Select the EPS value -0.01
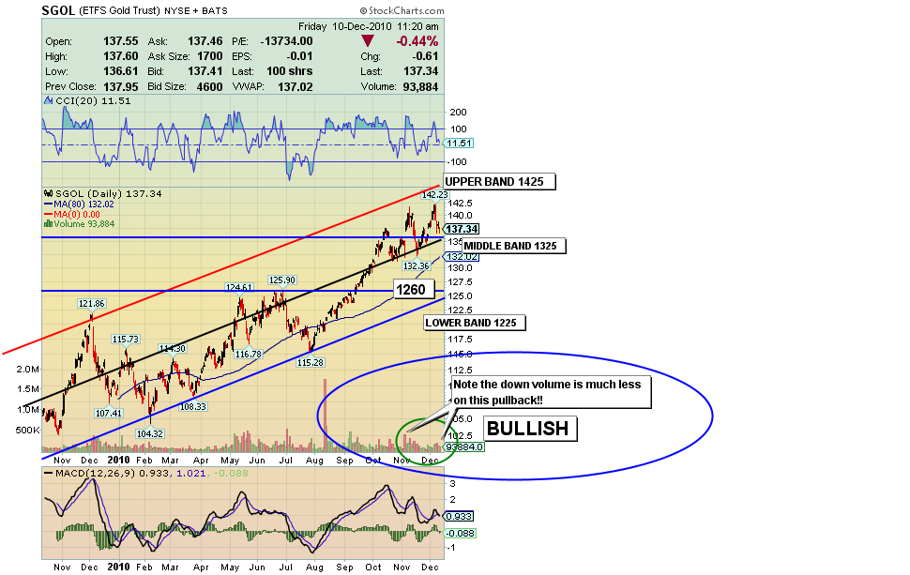The width and height of the screenshot is (910, 575). (299, 56)
